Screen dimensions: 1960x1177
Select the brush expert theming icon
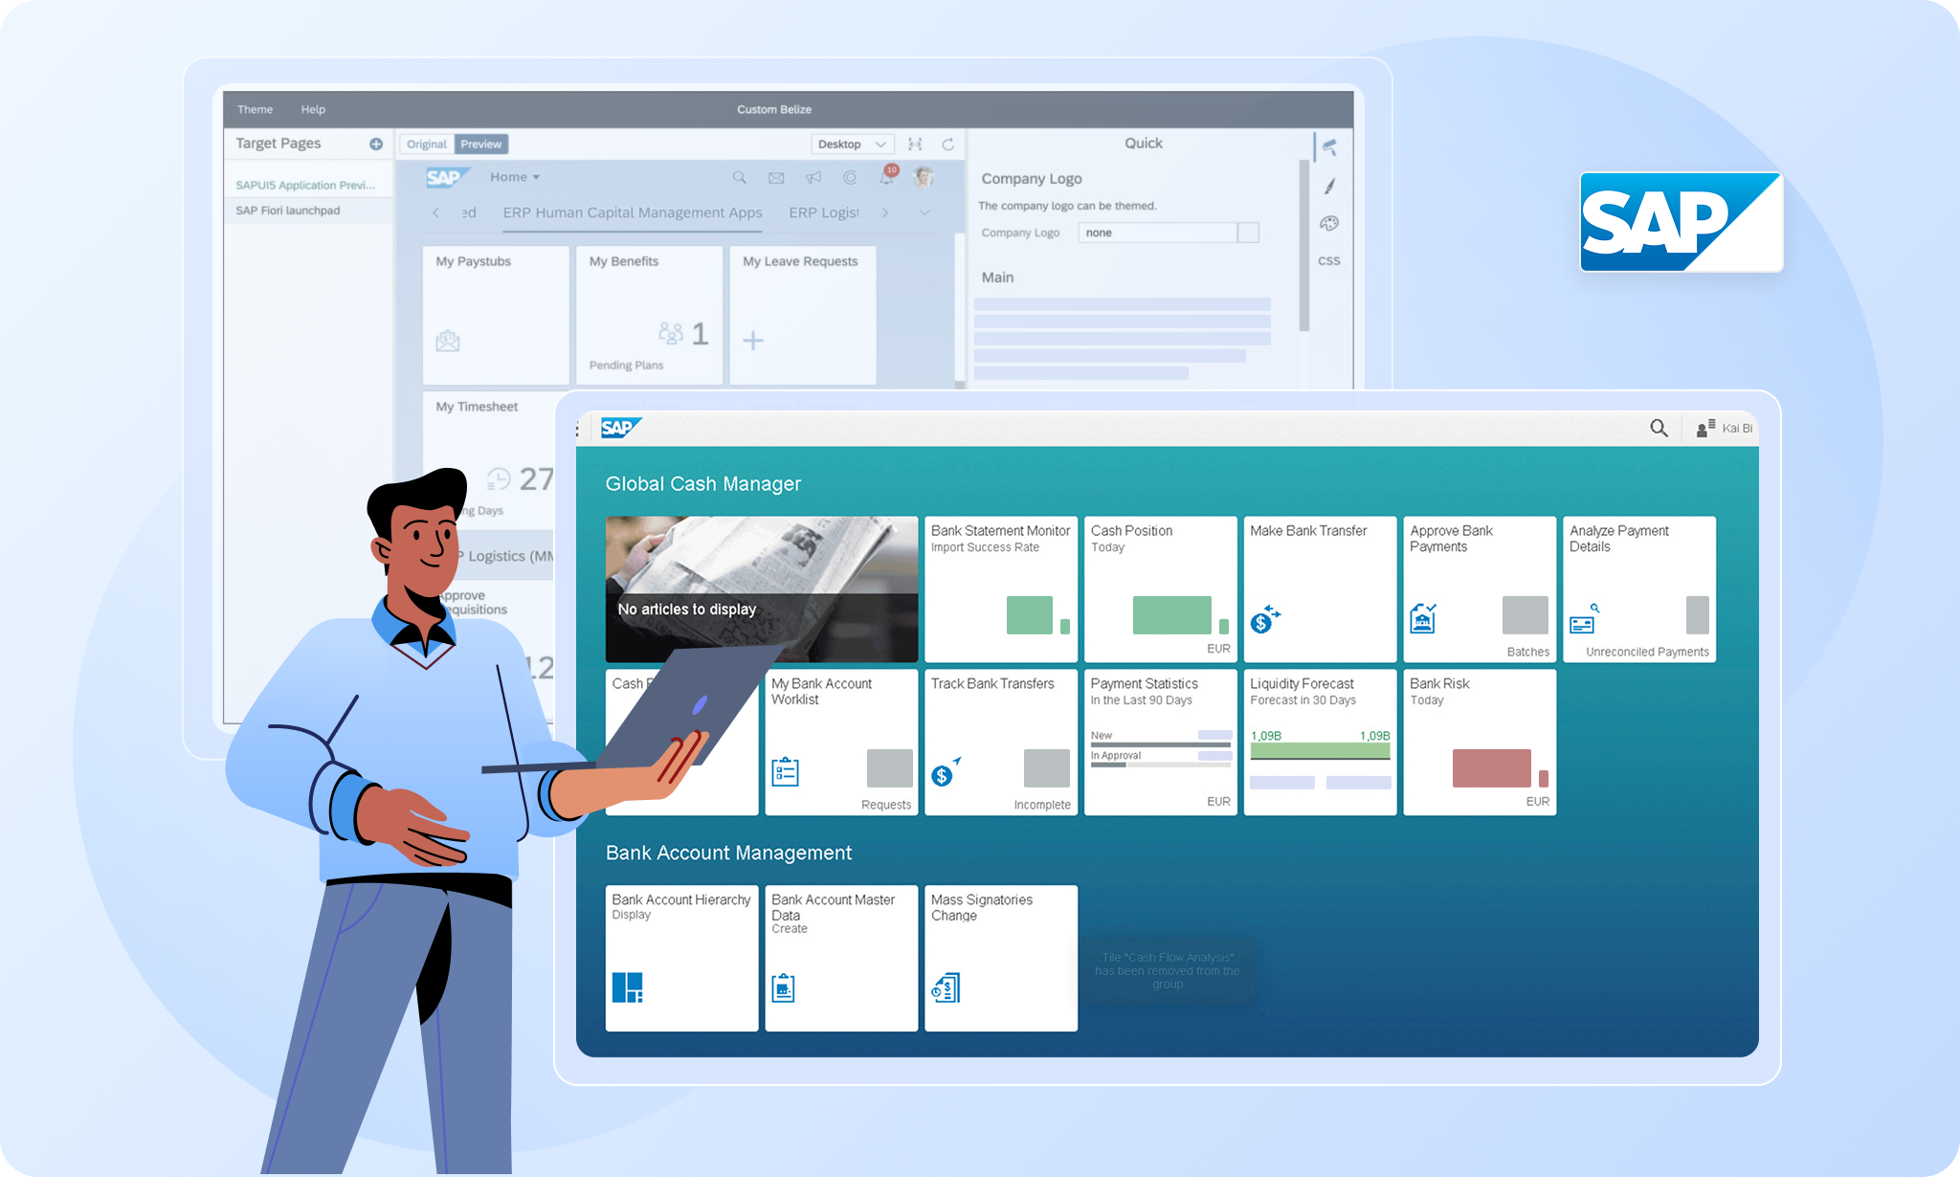click(x=1329, y=186)
